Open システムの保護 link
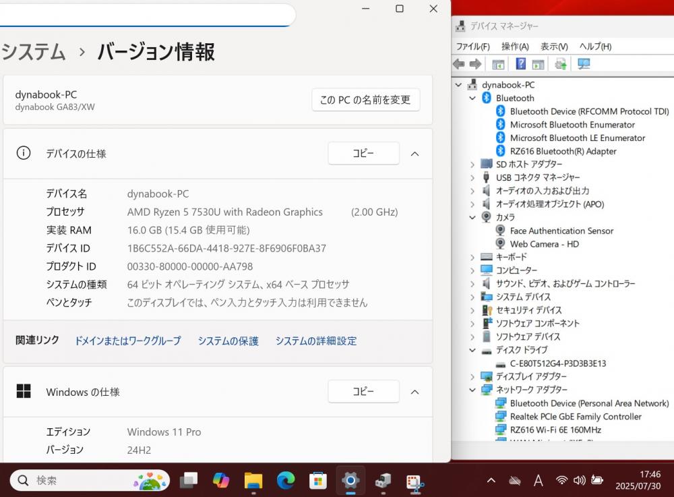 [x=228, y=341]
